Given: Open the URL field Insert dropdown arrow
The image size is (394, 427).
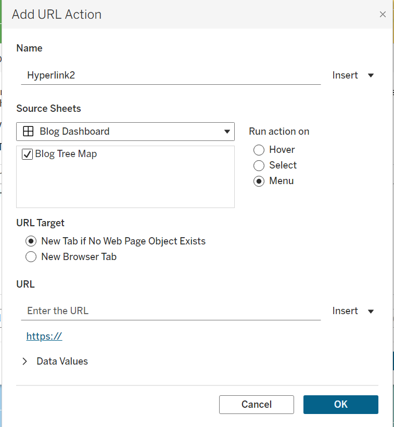Looking at the screenshot, I should coord(371,311).
